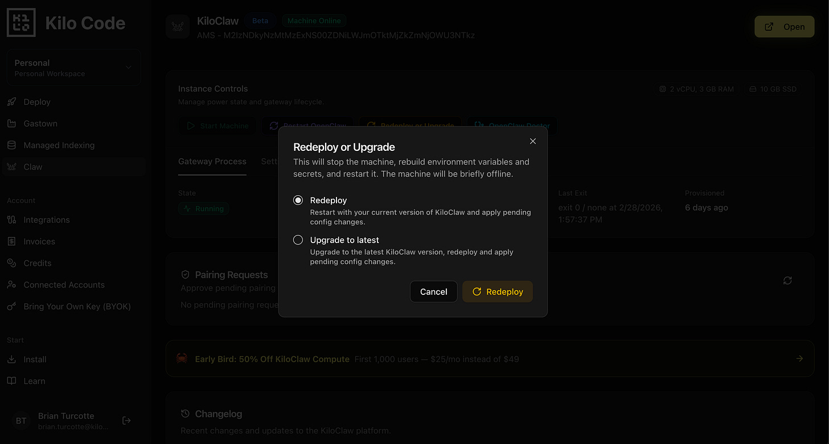The height and width of the screenshot is (444, 829).
Task: Click the 6 days ago provisioned value
Action: pos(707,208)
